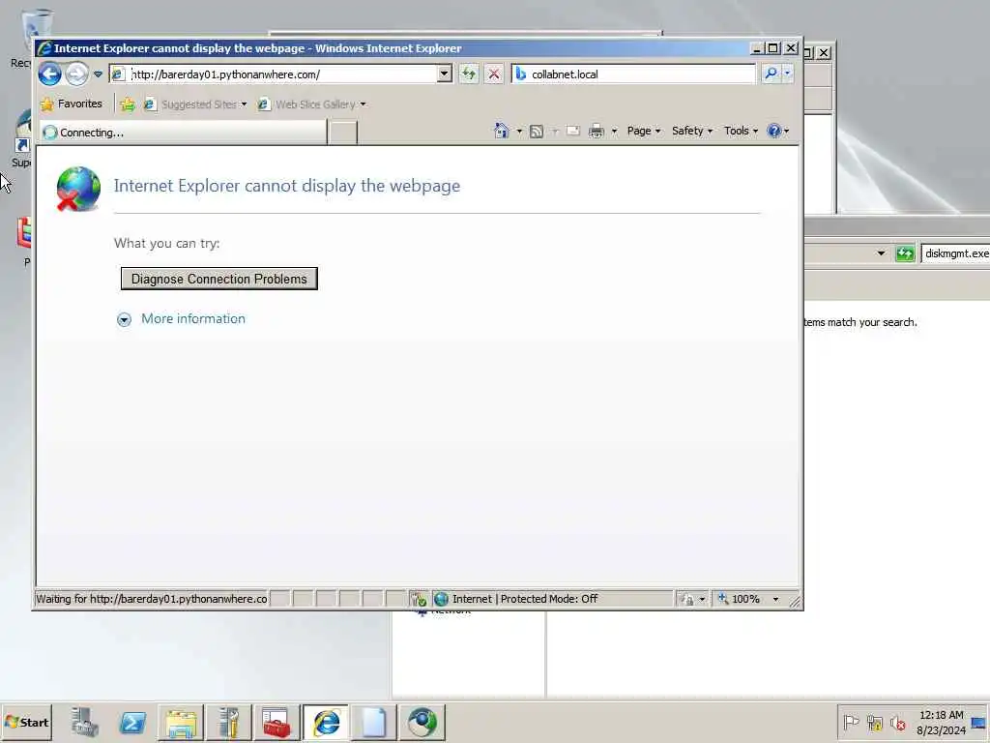Open Suggested Sites link

195,104
